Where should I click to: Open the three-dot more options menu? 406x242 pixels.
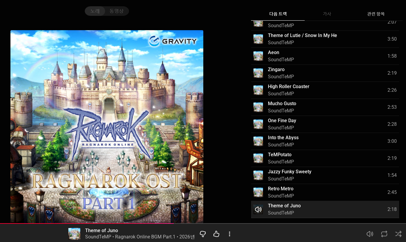(x=229, y=234)
